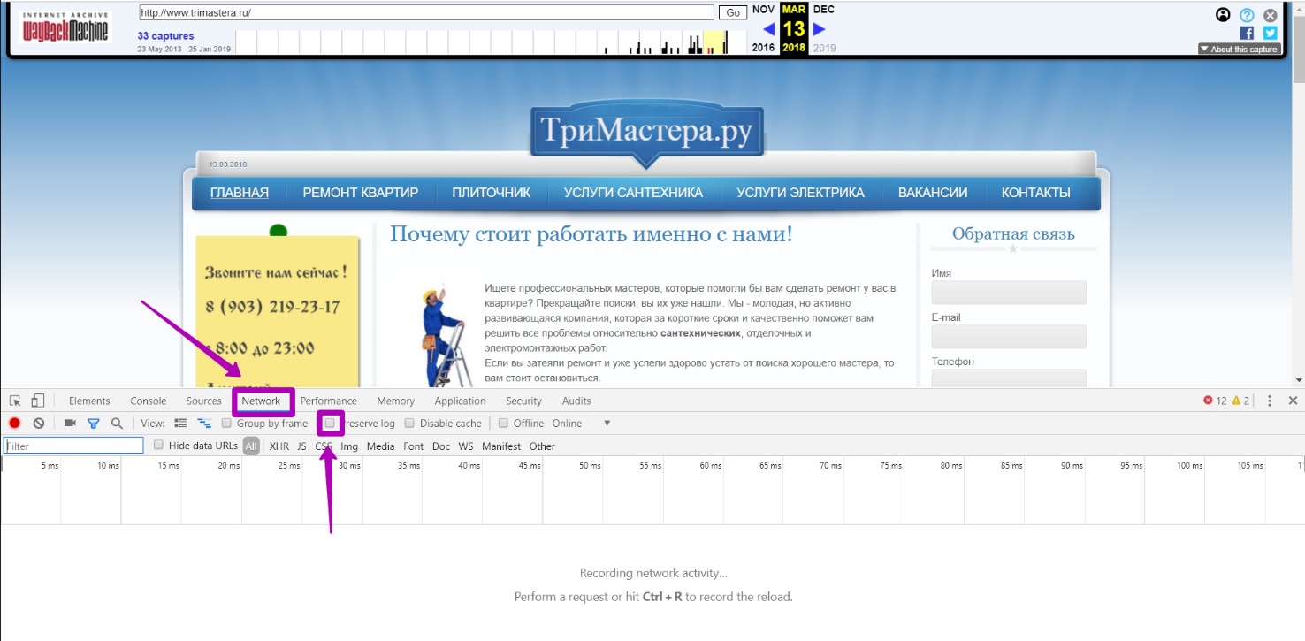Enable the Group by frame checkbox
Screen dimensions: 1305x641
coord(227,424)
